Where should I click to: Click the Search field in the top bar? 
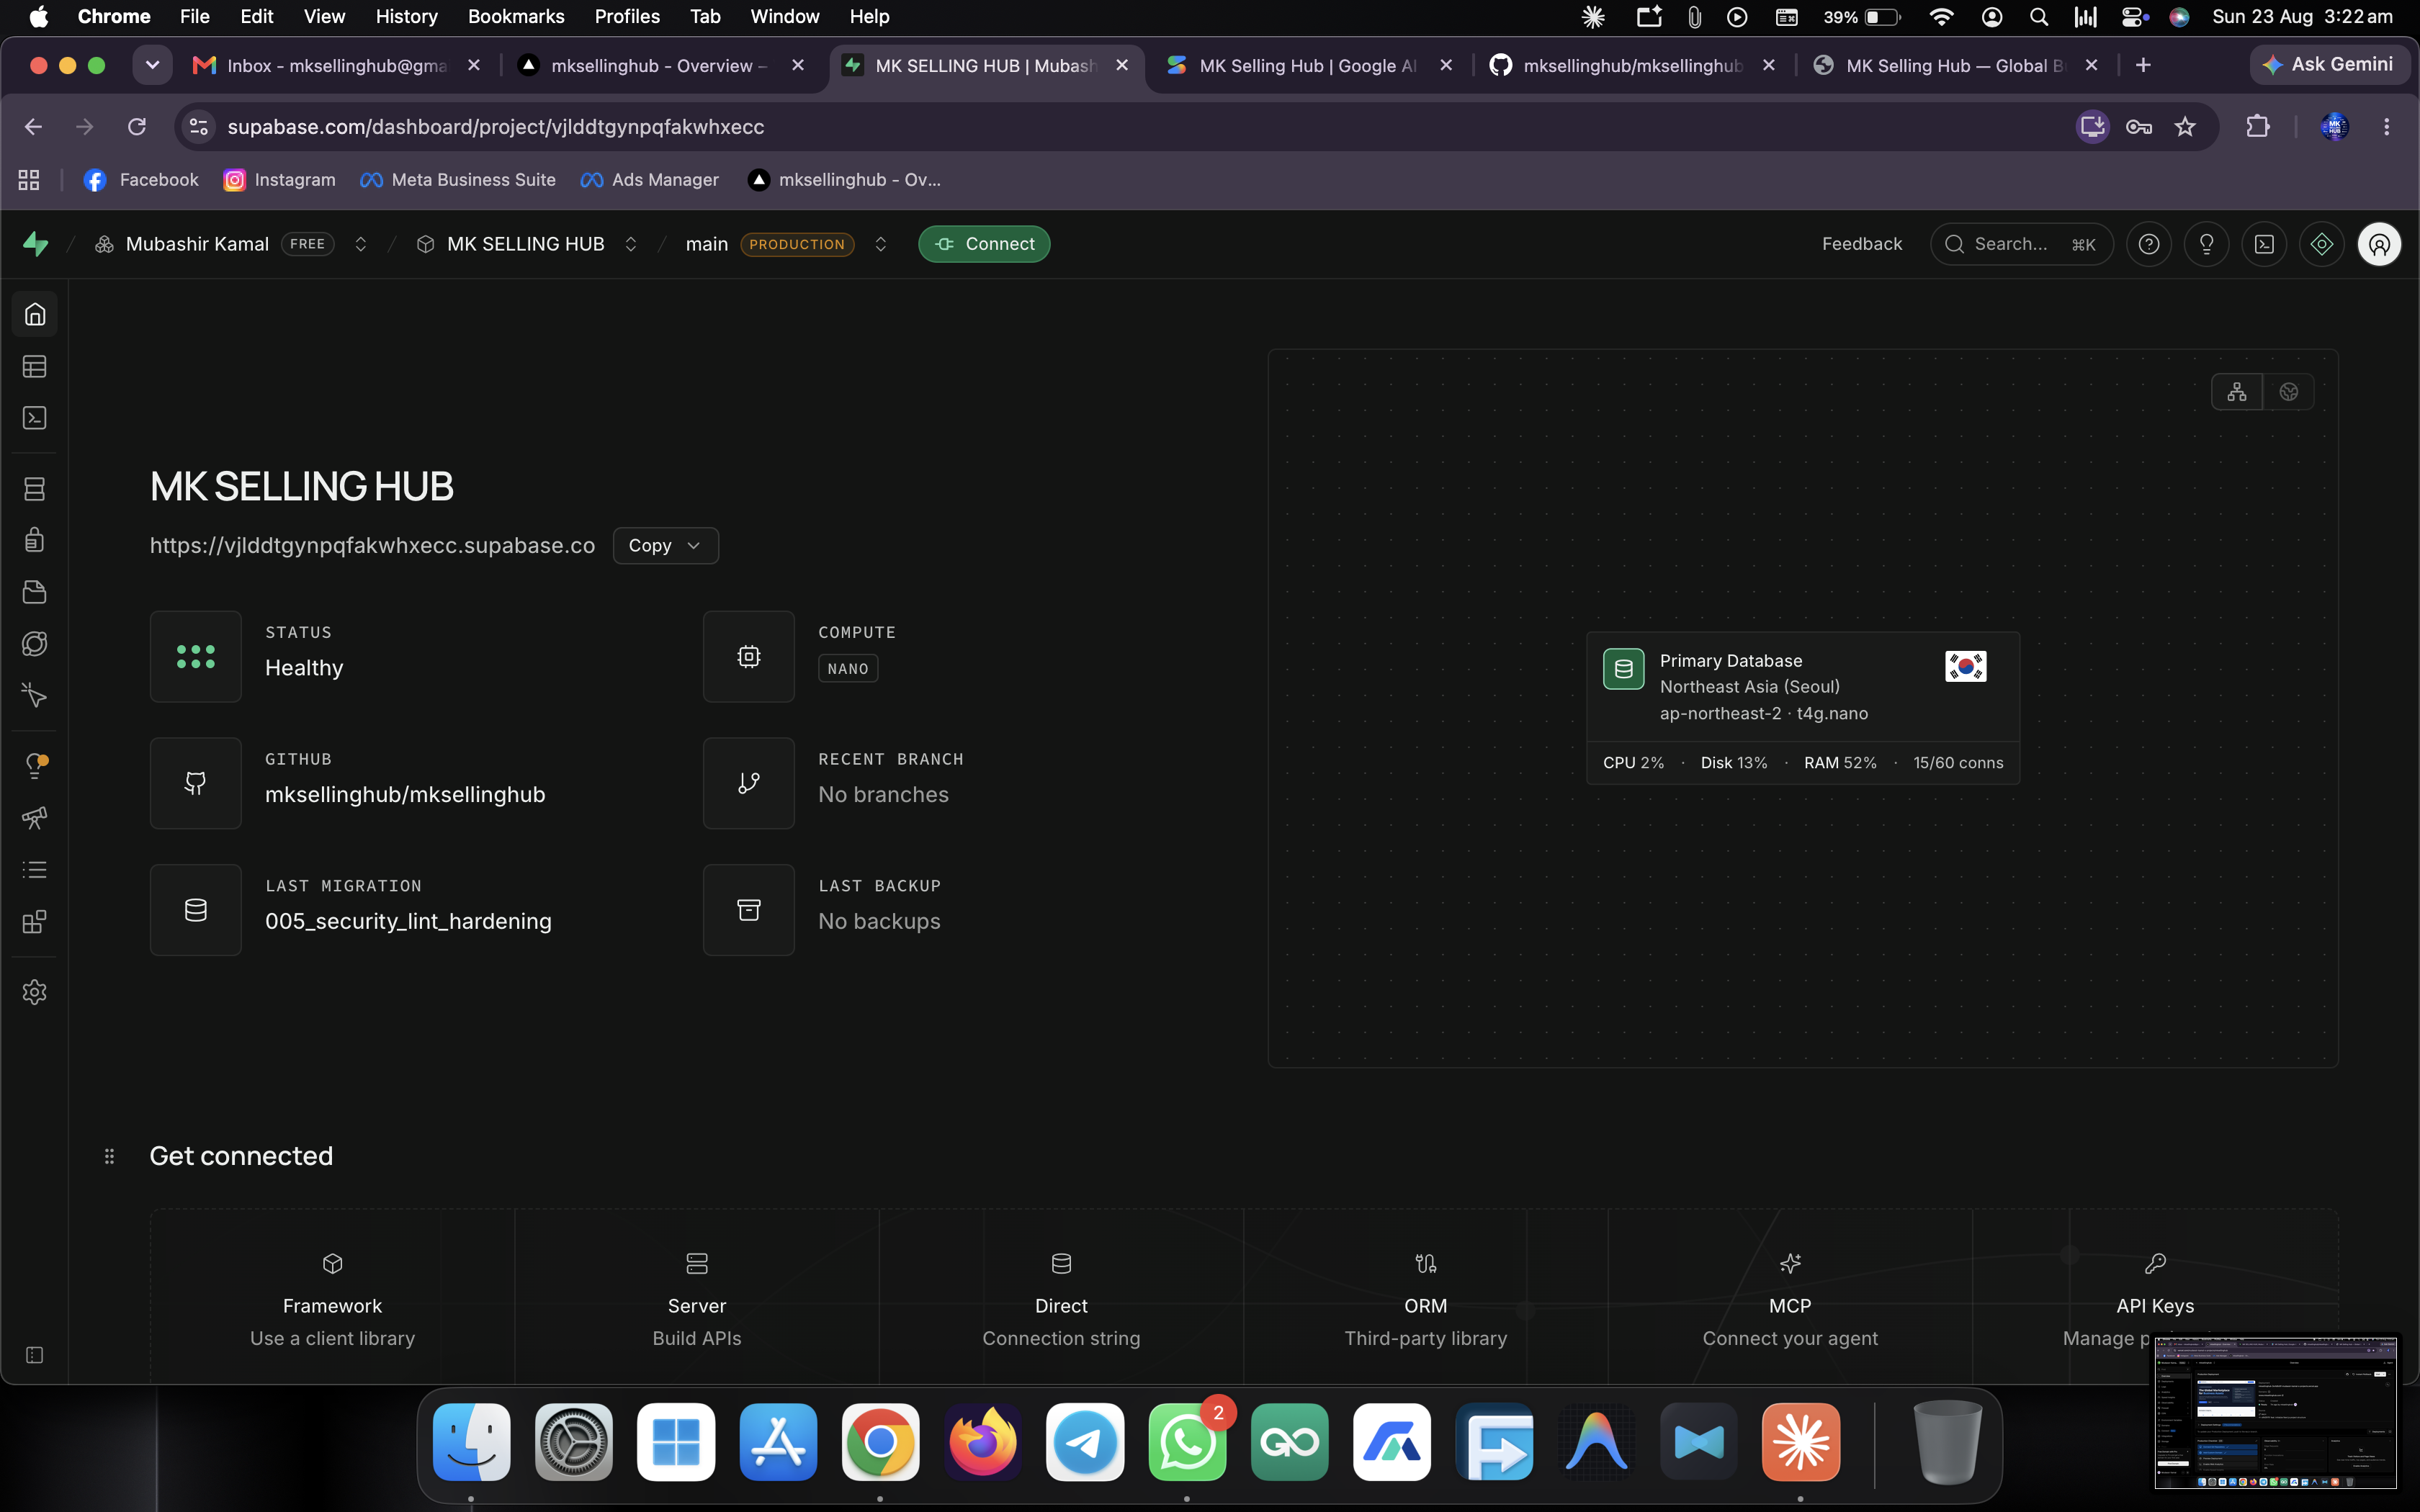pos(2021,244)
